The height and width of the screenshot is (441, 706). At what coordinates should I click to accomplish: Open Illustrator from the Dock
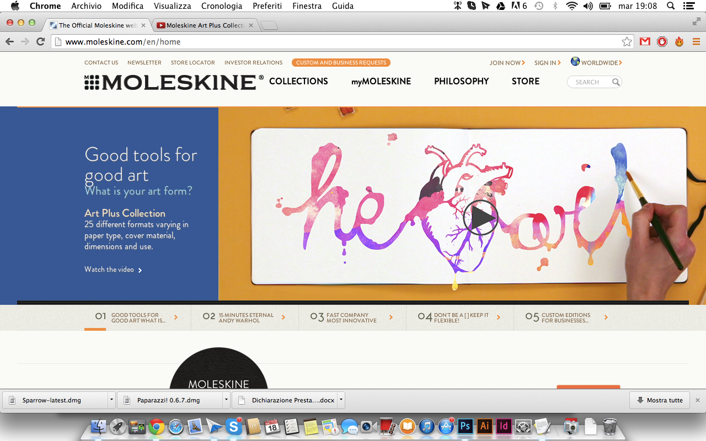(485, 426)
